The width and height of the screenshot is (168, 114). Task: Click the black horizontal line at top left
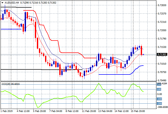16,7
